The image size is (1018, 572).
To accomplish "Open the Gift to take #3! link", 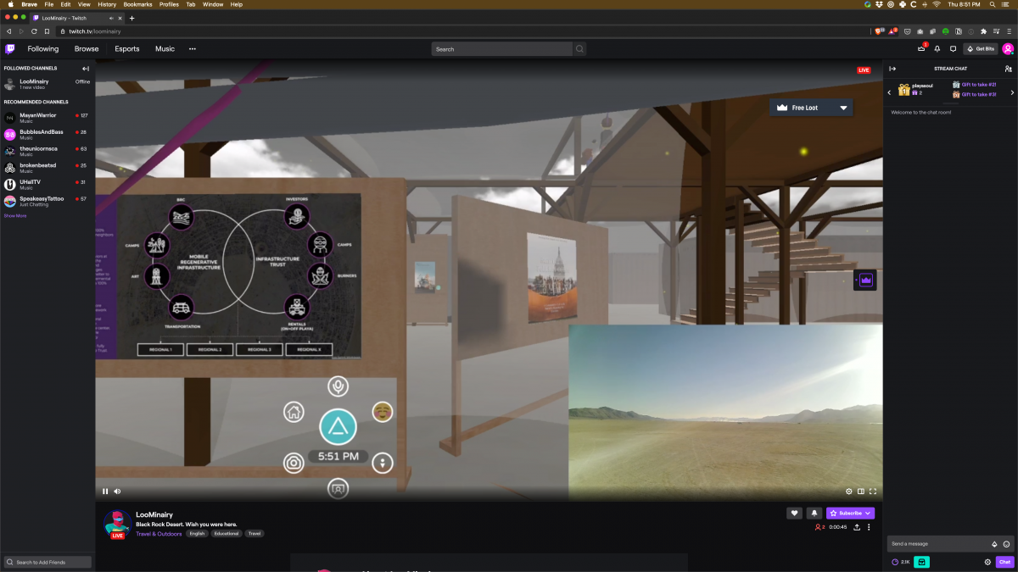I will 978,94.
